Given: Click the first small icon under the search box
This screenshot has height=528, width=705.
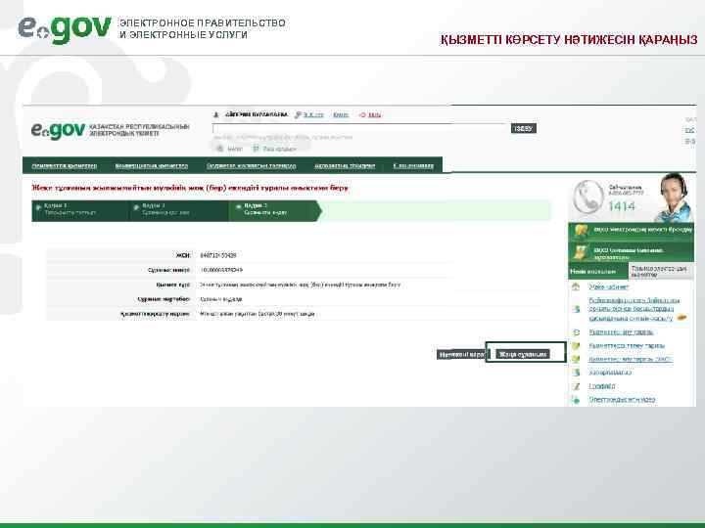Looking at the screenshot, I should click(x=220, y=149).
